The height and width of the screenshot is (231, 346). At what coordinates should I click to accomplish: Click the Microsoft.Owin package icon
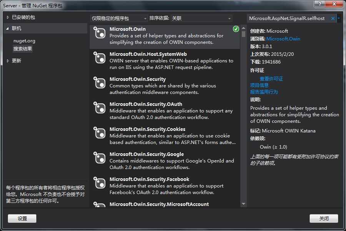(x=100, y=33)
